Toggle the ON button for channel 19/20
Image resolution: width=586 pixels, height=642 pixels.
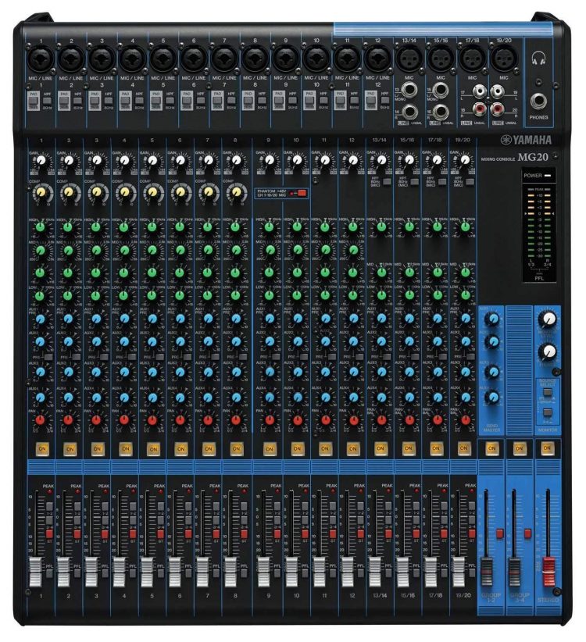coord(463,448)
